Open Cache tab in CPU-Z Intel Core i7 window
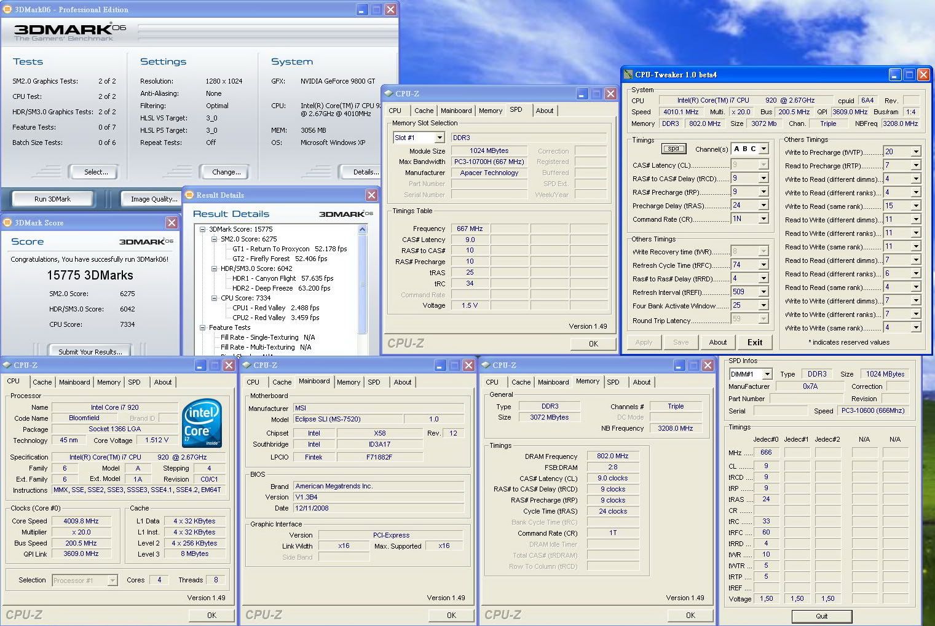 click(x=42, y=382)
